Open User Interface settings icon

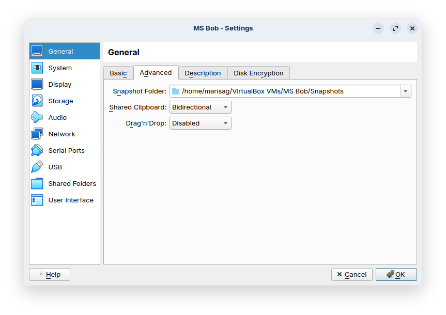click(x=37, y=200)
